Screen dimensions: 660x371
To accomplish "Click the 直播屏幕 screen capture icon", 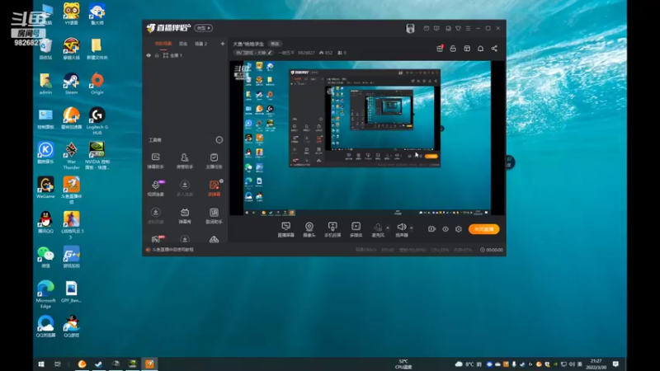I will coord(285,229).
